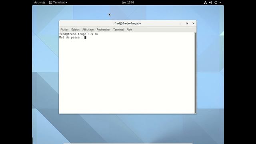256x144 pixels.
Task: Open the Activités overview
Action: pyautogui.click(x=40, y=2)
